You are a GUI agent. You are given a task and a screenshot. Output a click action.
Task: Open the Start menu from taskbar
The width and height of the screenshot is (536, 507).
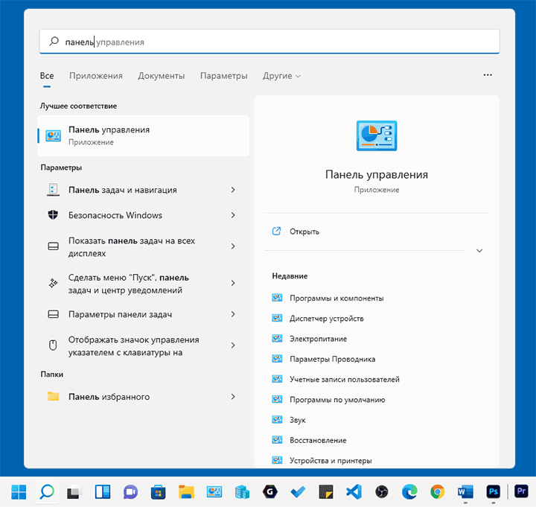click(x=19, y=492)
